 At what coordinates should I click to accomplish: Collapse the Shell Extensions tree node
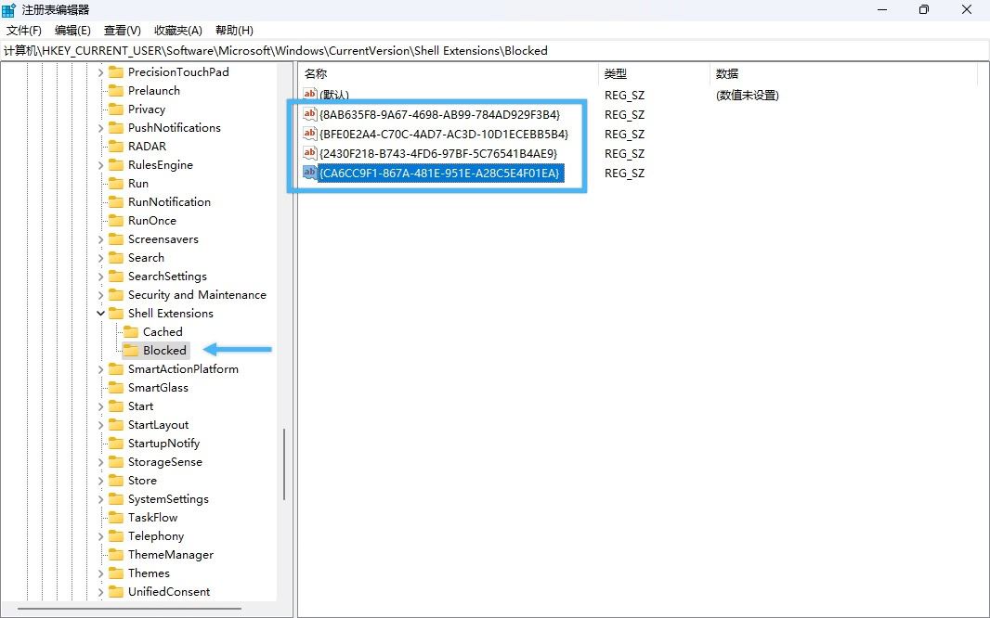(x=101, y=314)
